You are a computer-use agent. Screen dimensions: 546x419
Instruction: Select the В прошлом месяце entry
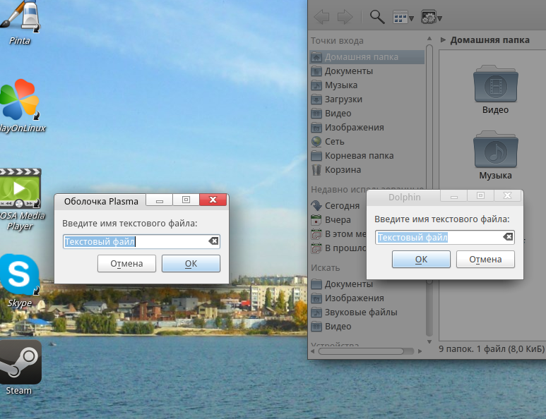338,248
